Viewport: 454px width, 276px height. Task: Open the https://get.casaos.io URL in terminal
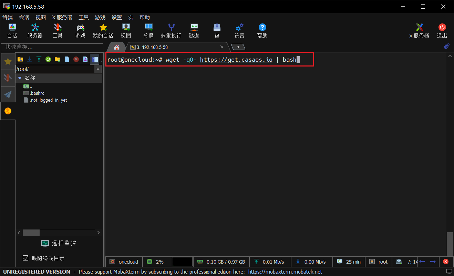pos(236,60)
